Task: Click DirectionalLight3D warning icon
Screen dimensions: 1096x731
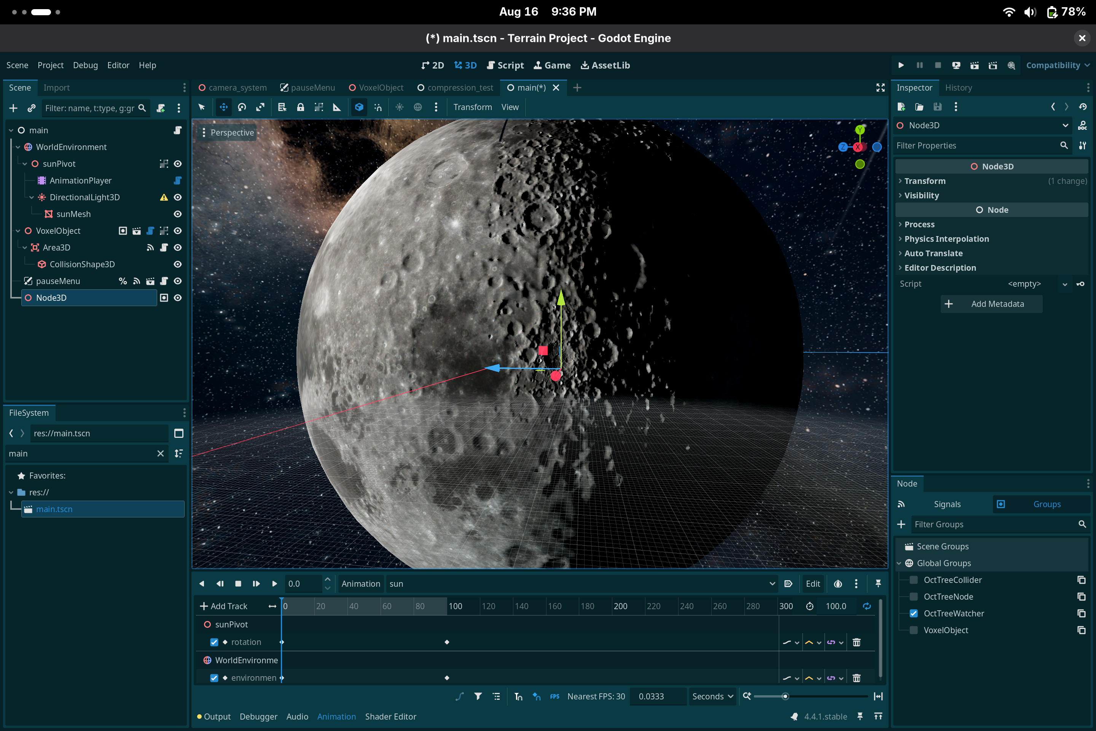Action: [x=164, y=197]
